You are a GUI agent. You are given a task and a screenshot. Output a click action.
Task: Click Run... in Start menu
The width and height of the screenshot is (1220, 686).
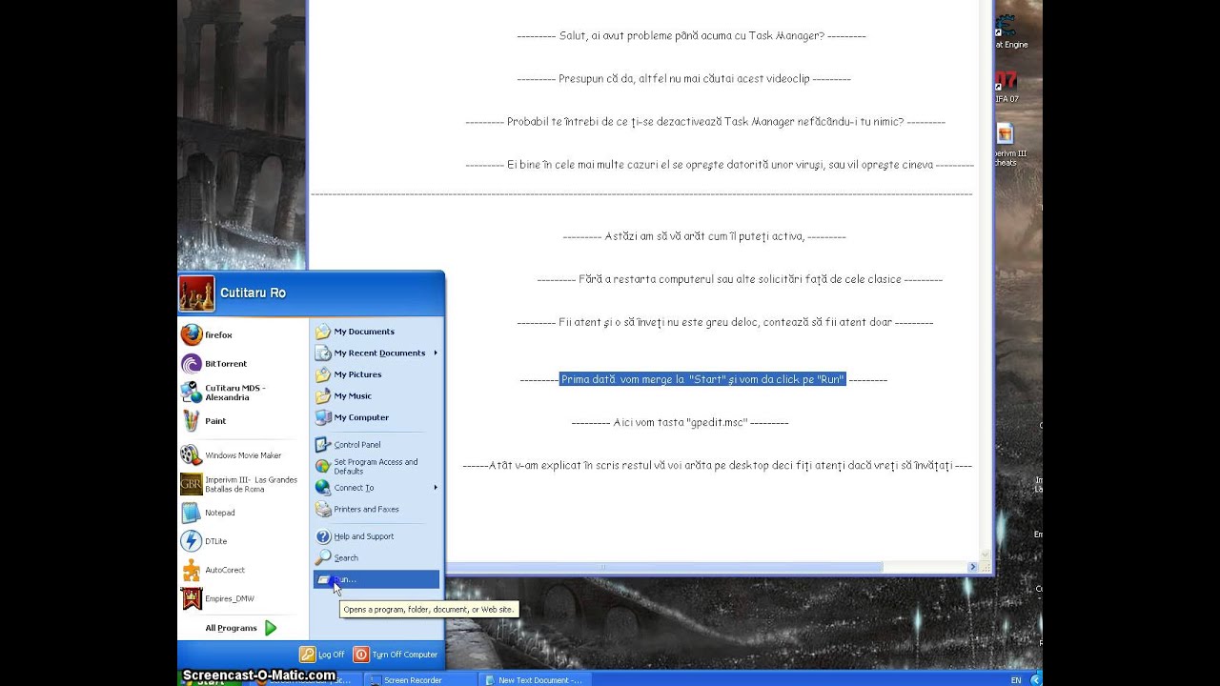376,579
